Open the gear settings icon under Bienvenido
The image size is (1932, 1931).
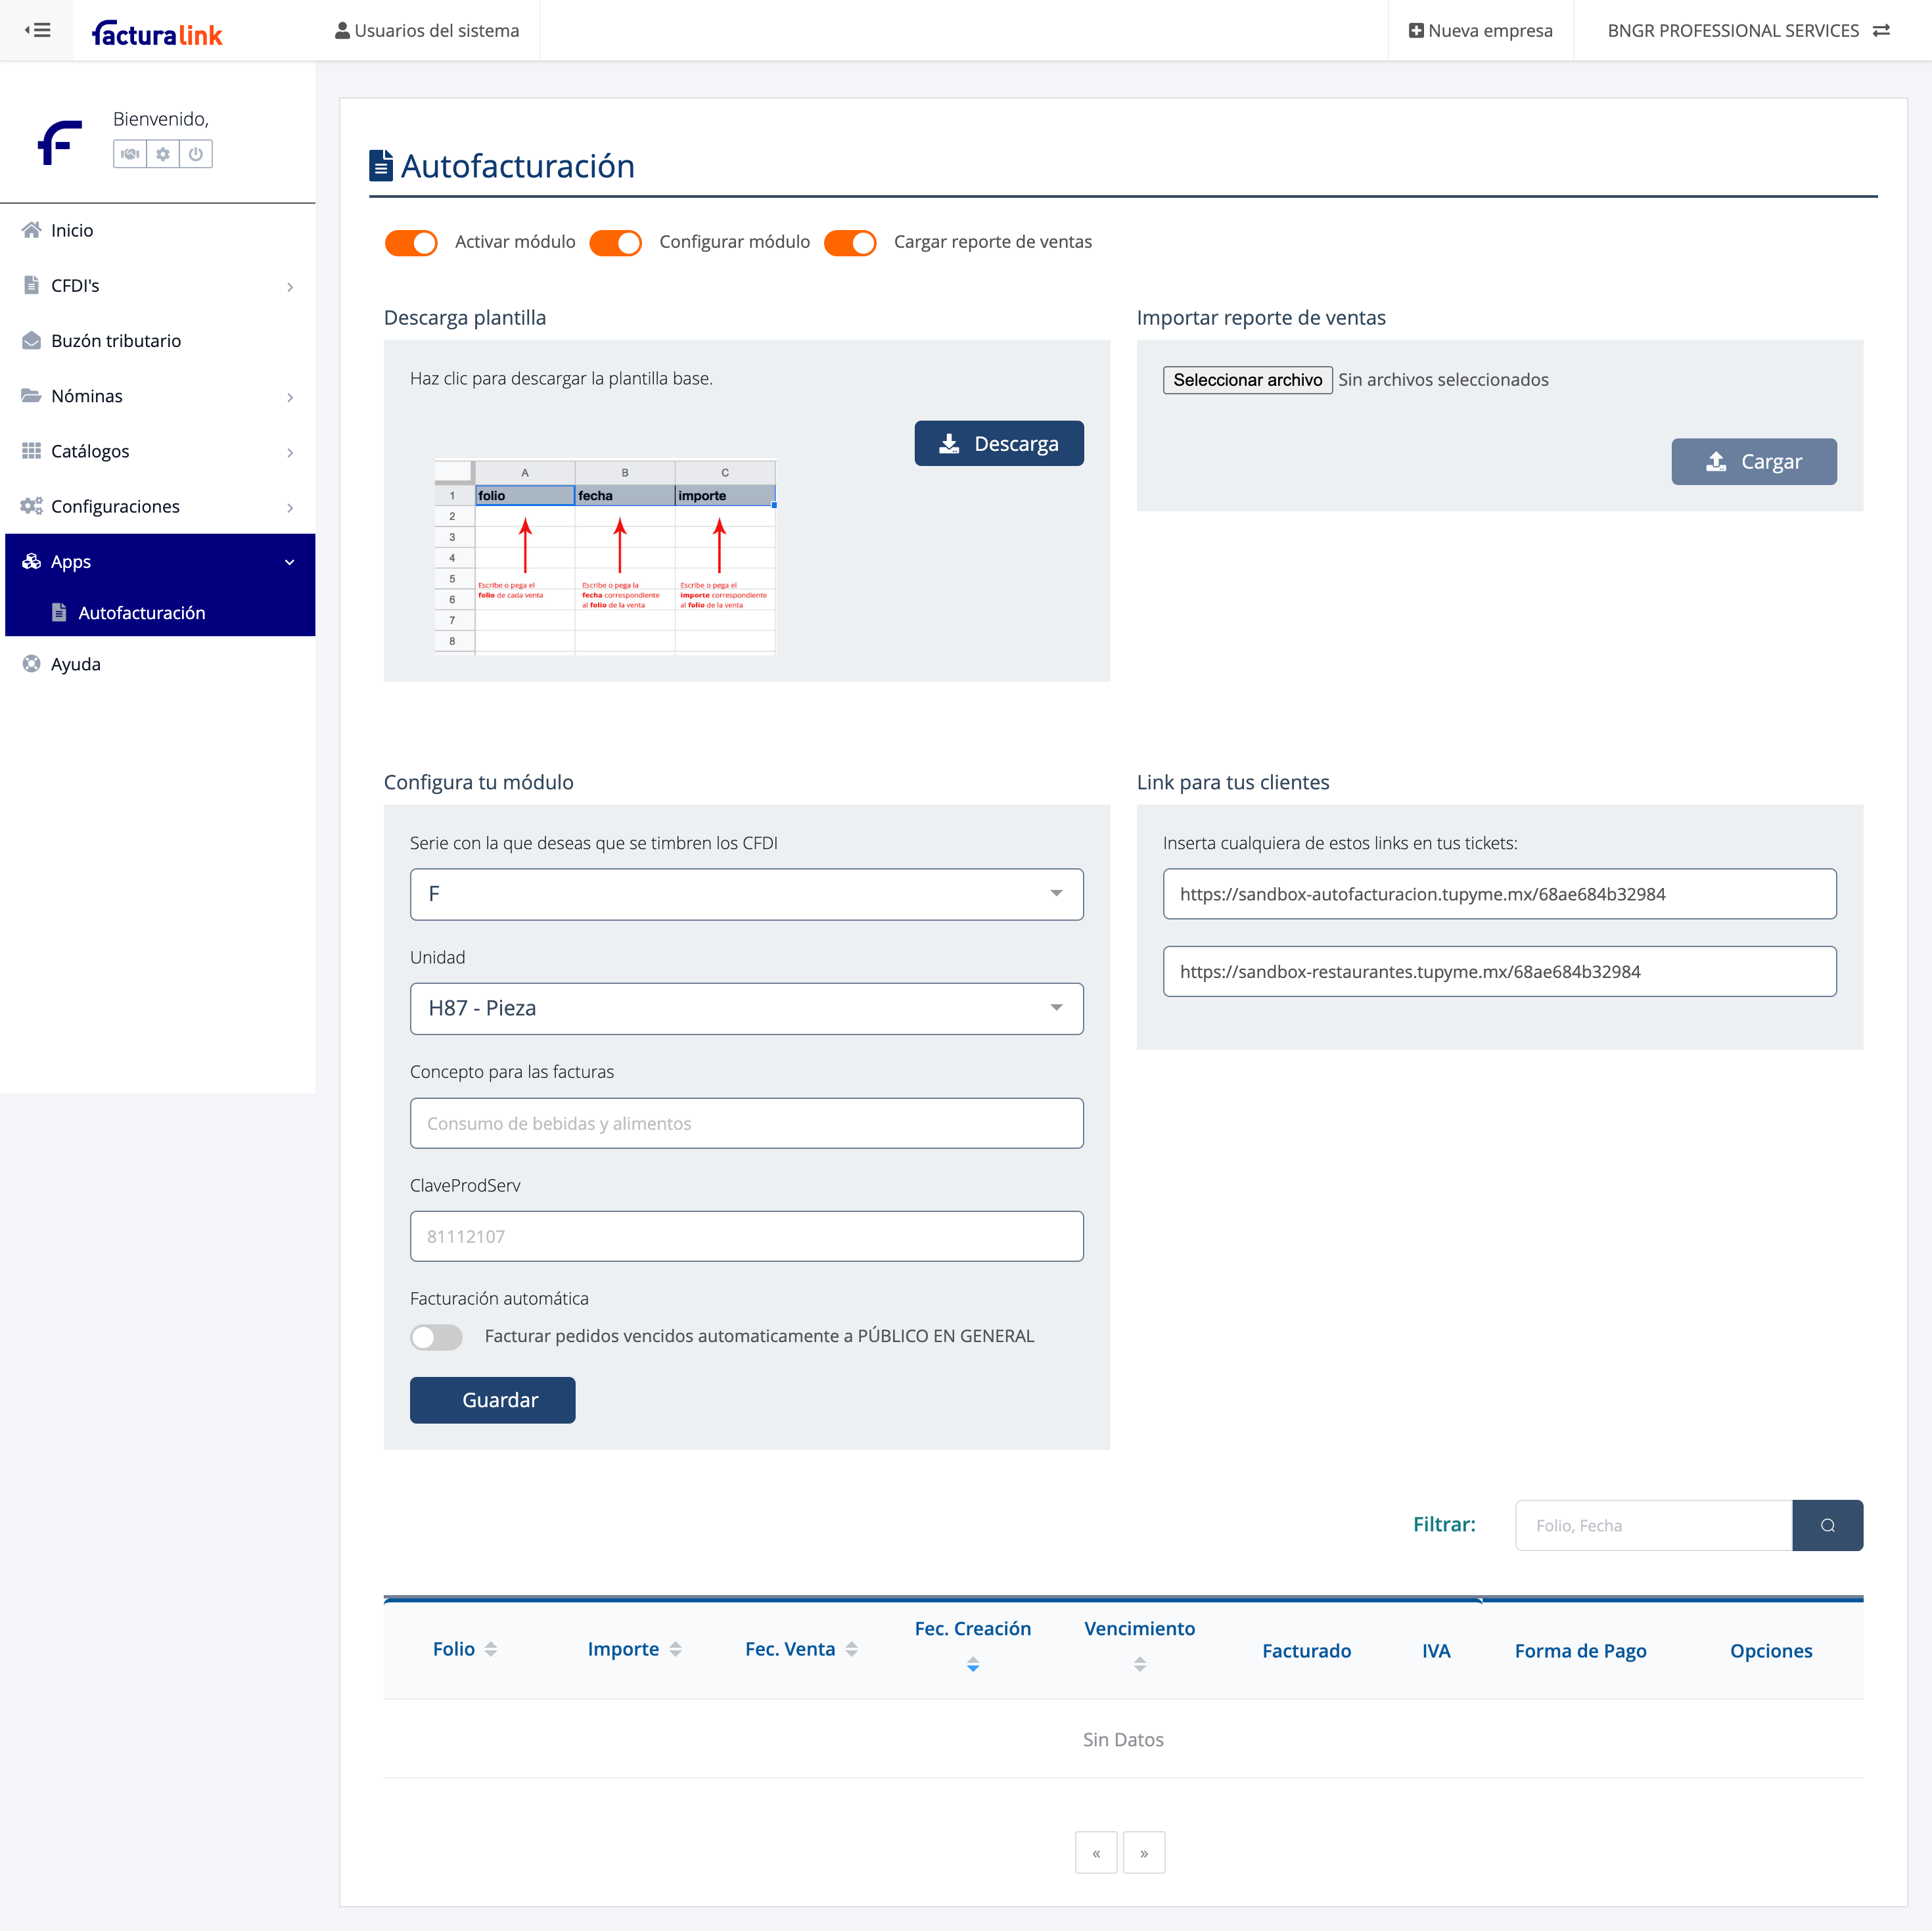click(163, 154)
